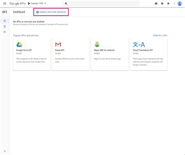Click the search magnifier icon
The image size is (185, 155).
tap(66, 4)
